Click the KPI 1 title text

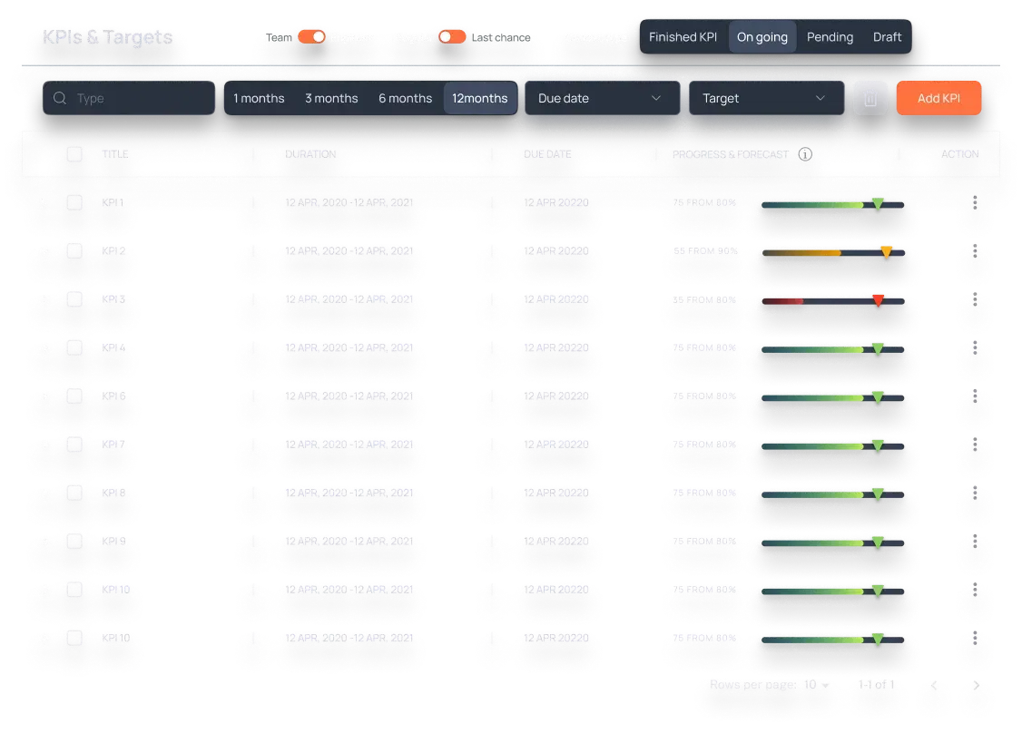[113, 202]
